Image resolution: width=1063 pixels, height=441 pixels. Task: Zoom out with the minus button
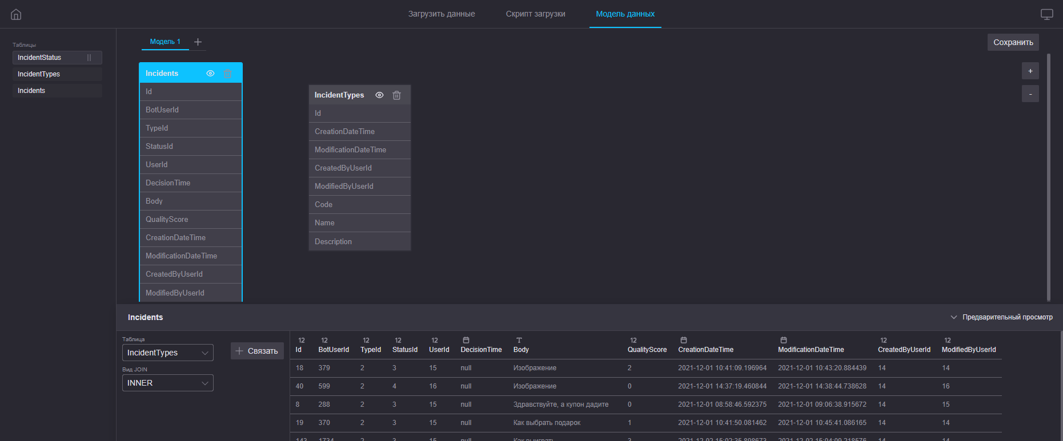pyautogui.click(x=1030, y=94)
